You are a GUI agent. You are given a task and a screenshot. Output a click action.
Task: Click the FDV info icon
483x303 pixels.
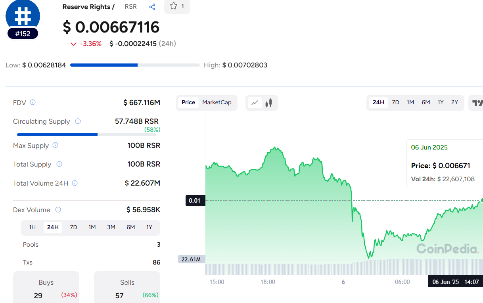(33, 102)
